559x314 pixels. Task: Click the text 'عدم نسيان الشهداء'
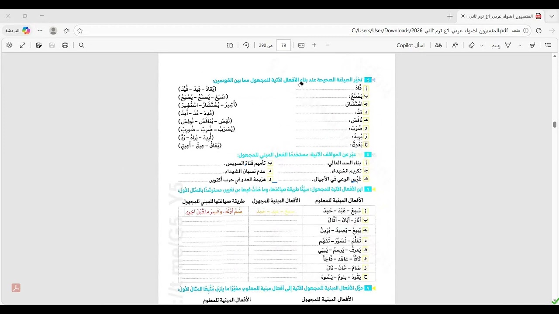click(x=244, y=171)
